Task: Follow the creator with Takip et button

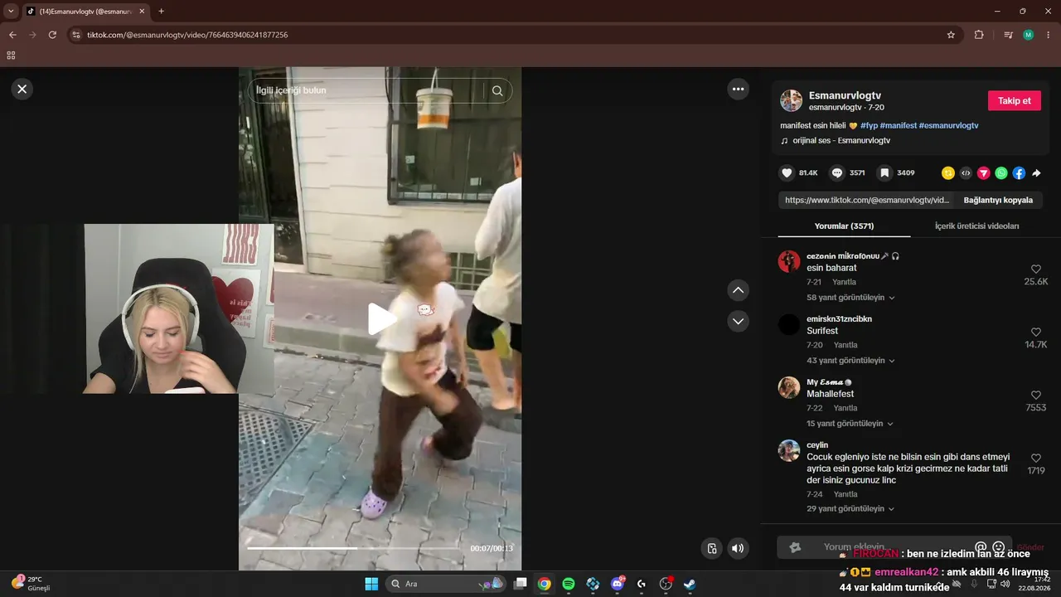Action: pos(1015,100)
